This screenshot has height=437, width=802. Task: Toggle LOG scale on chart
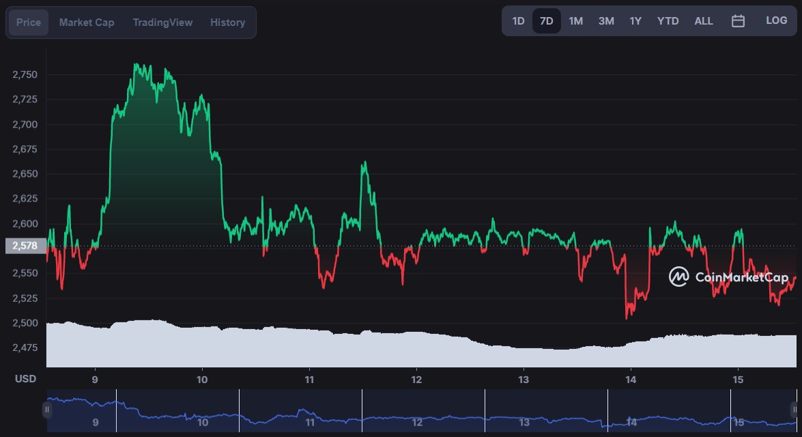pos(777,20)
